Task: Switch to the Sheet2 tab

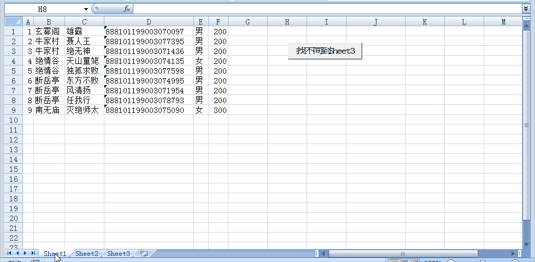Action: click(87, 253)
